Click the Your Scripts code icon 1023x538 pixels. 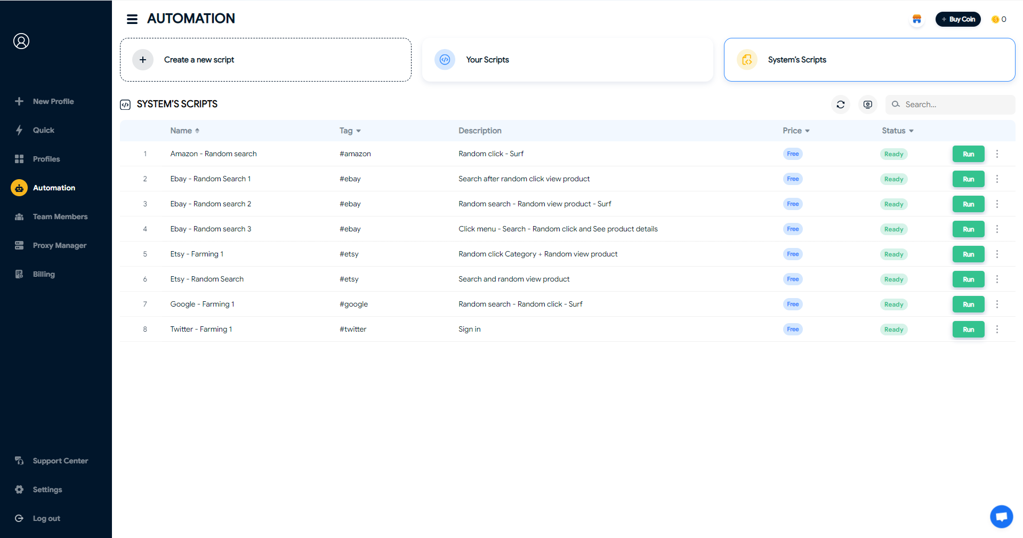click(445, 60)
